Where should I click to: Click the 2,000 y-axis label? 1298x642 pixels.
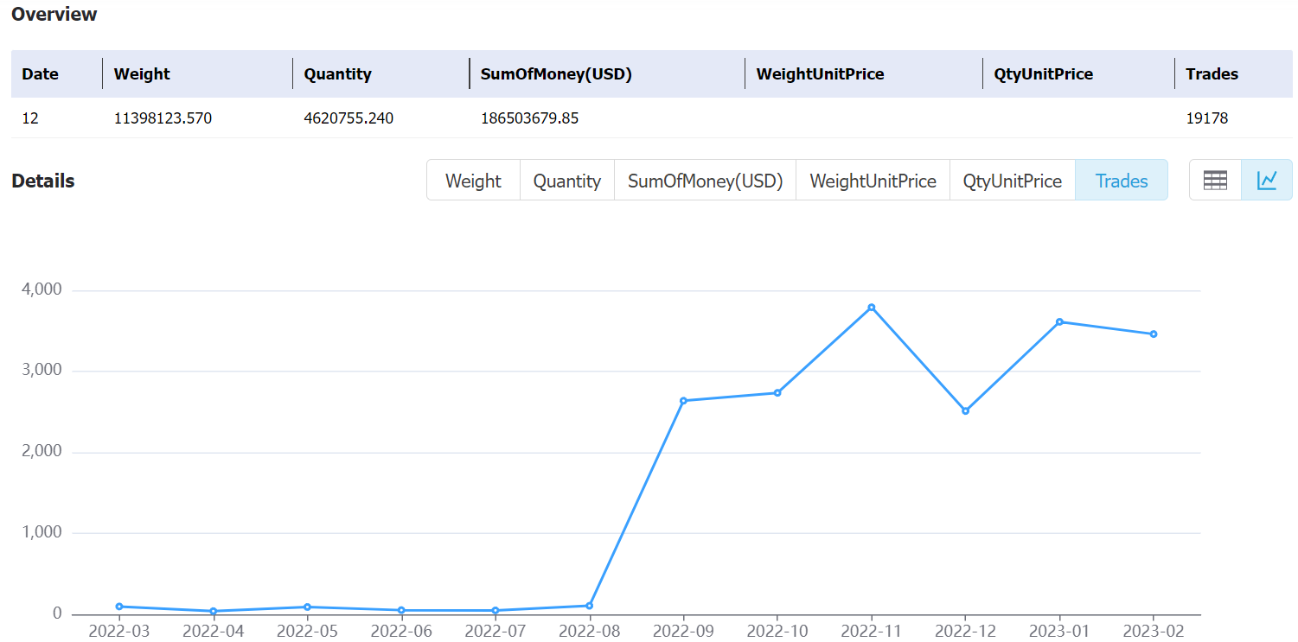(x=42, y=452)
